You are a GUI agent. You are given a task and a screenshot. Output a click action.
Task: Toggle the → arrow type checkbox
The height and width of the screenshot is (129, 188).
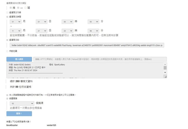18,8
